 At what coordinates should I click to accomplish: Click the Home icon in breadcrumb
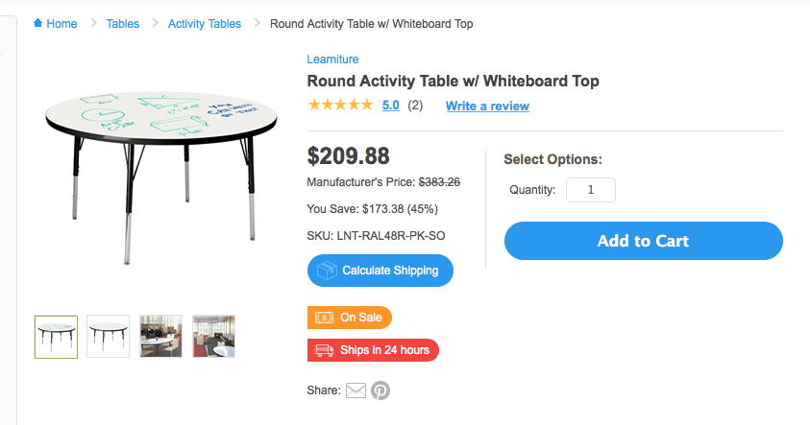38,23
